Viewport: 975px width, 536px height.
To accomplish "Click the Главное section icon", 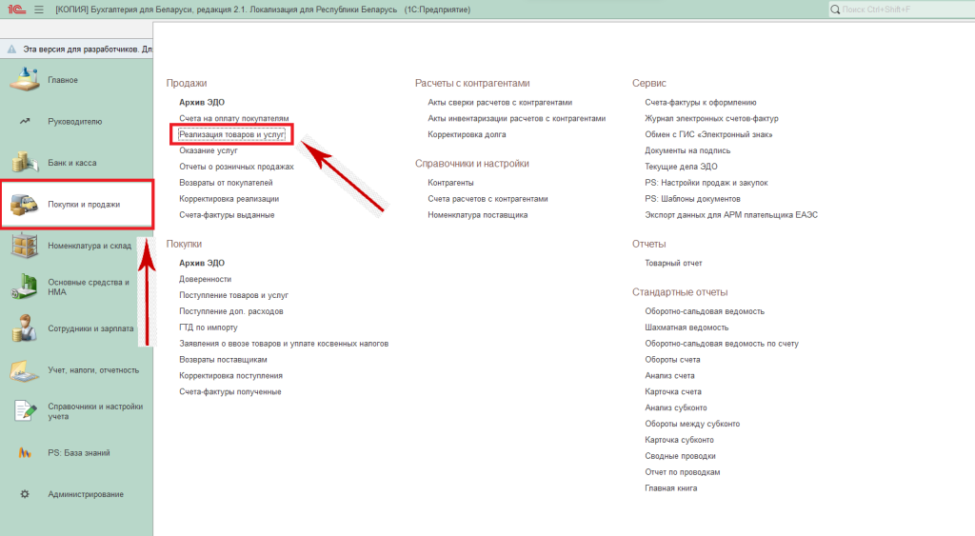I will (x=25, y=80).
